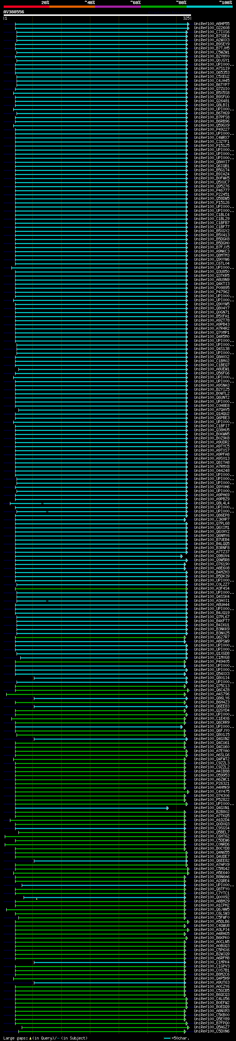The width and height of the screenshot is (236, 1041).
Task: Open hit UniRef100_B7TJH5
Action: [x=211, y=48]
